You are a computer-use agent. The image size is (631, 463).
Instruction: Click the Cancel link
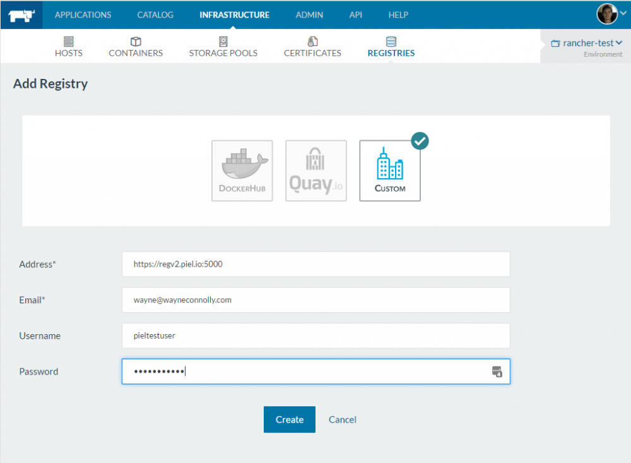point(342,419)
